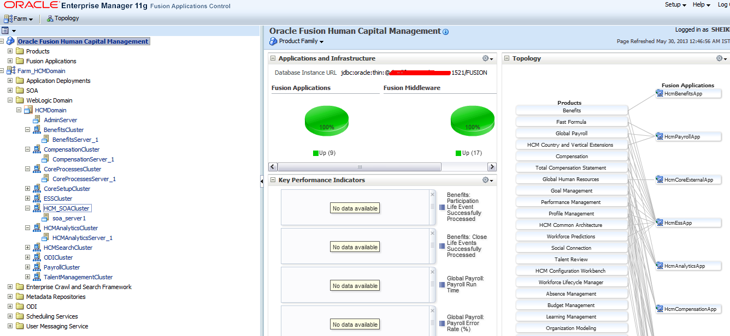Click the BenefitsServer_1 server icon
Viewport: 730px width, 336px height.
click(x=46, y=140)
